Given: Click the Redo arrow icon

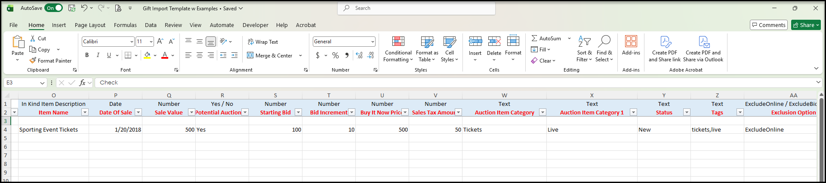Looking at the screenshot, I should 101,8.
